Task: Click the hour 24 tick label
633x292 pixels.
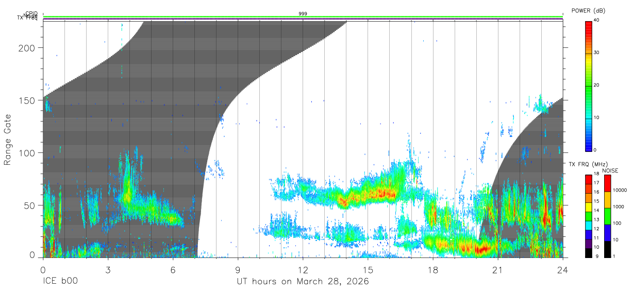Action: tap(562, 269)
